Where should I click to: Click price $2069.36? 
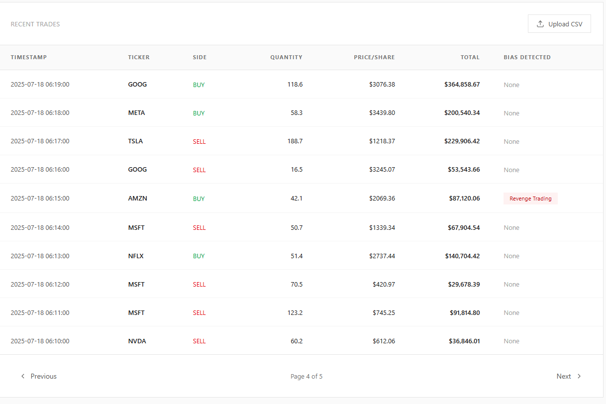pos(382,199)
